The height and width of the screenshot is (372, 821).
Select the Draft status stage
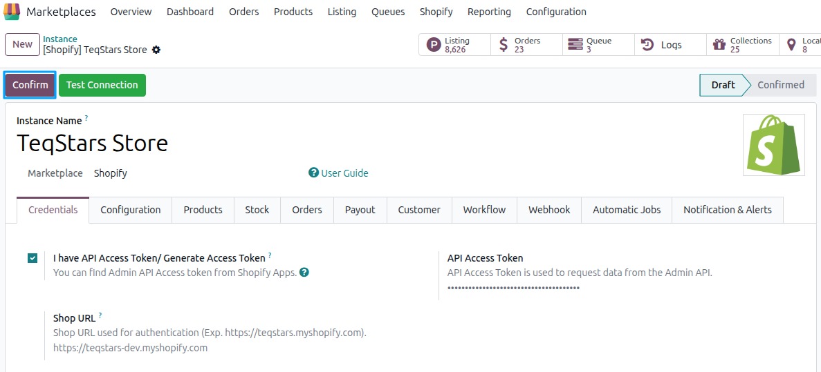[x=723, y=85]
